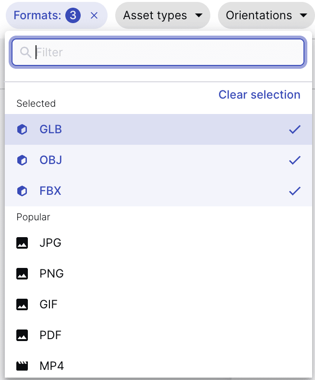Click the count badge on Formats chip
The height and width of the screenshot is (380, 315).
[x=73, y=15]
